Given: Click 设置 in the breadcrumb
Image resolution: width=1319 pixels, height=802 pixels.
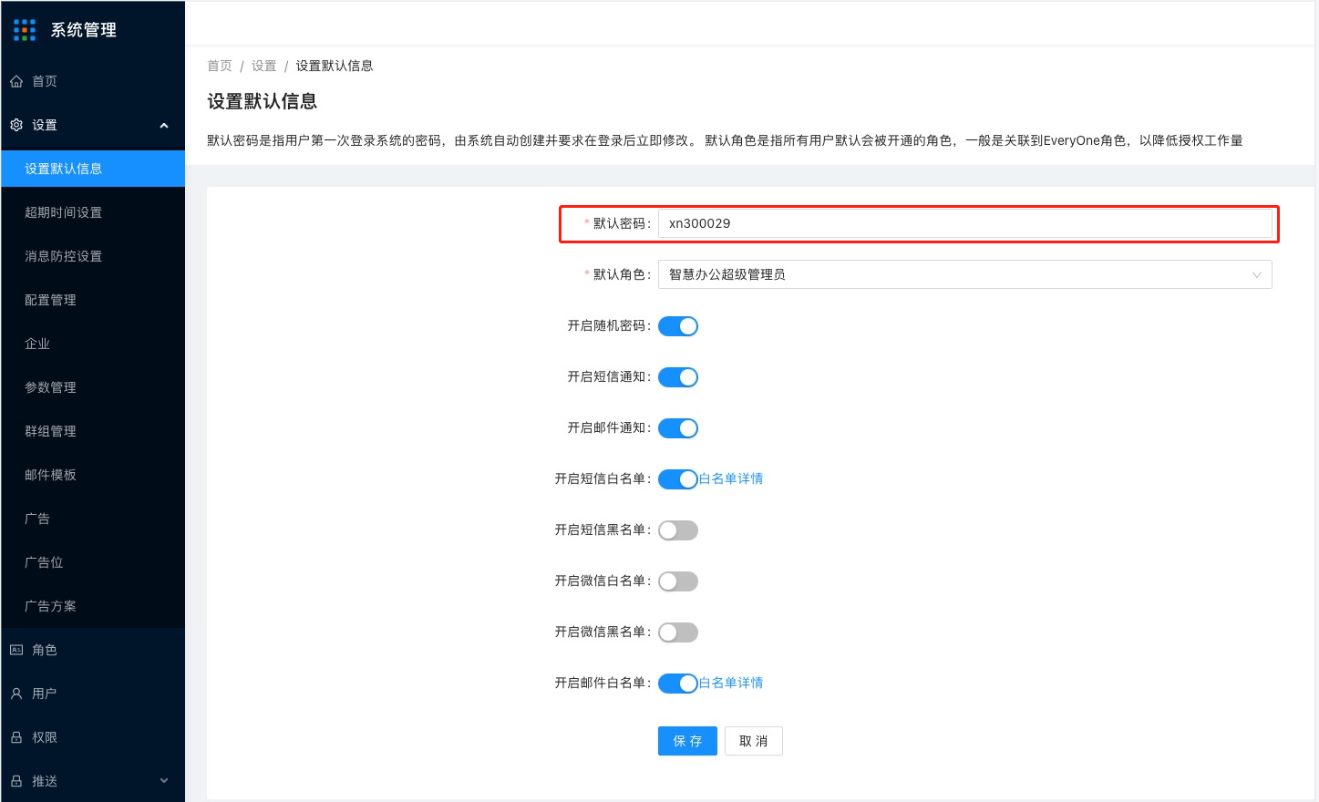Looking at the screenshot, I should pos(264,66).
